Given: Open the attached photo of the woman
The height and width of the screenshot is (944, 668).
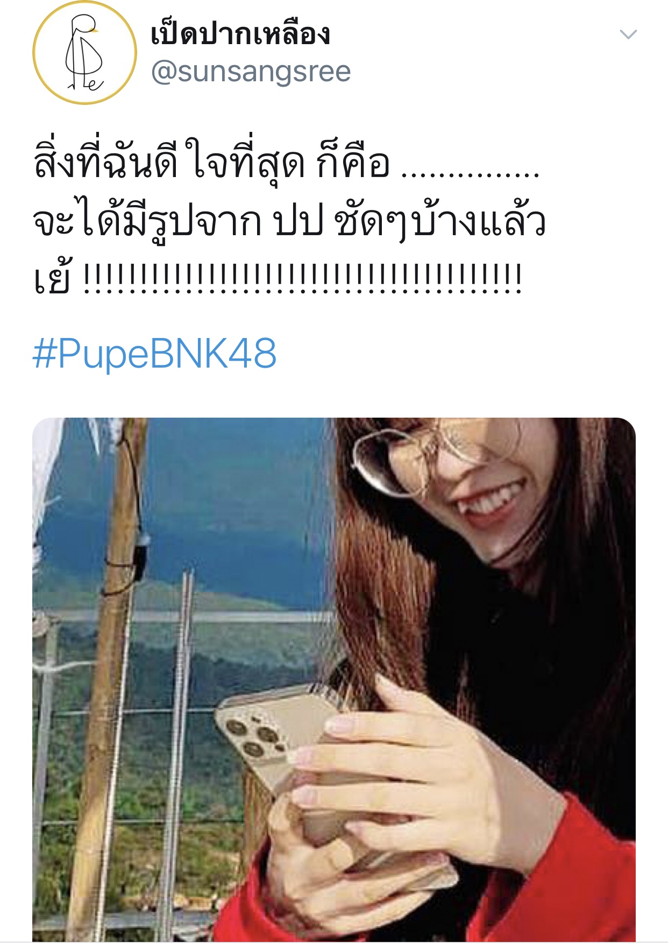Looking at the screenshot, I should [334, 680].
